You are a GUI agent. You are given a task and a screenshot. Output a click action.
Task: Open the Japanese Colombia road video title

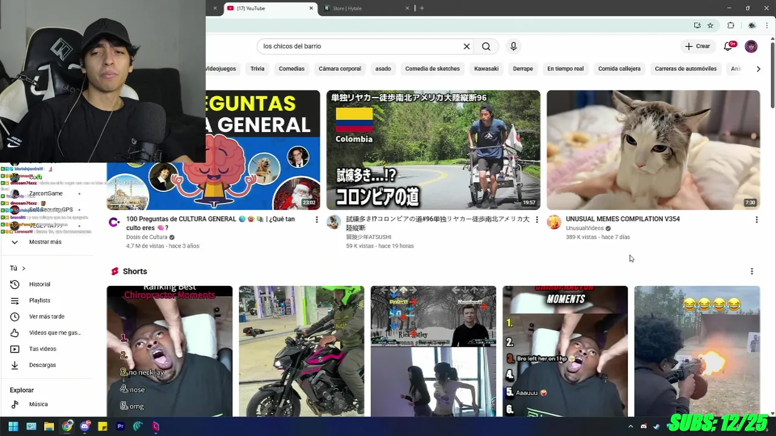pos(438,223)
